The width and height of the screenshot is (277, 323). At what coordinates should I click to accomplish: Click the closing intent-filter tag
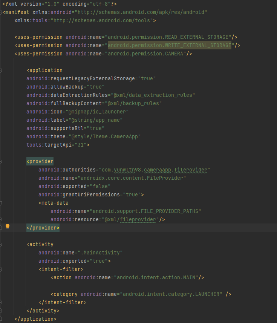coord(63,302)
